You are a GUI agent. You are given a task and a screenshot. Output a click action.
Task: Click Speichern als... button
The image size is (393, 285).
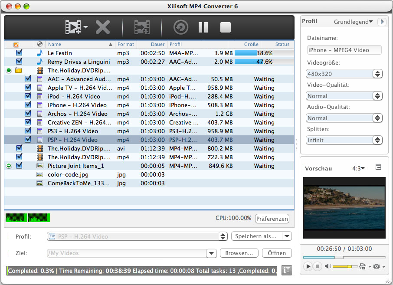click(256, 236)
